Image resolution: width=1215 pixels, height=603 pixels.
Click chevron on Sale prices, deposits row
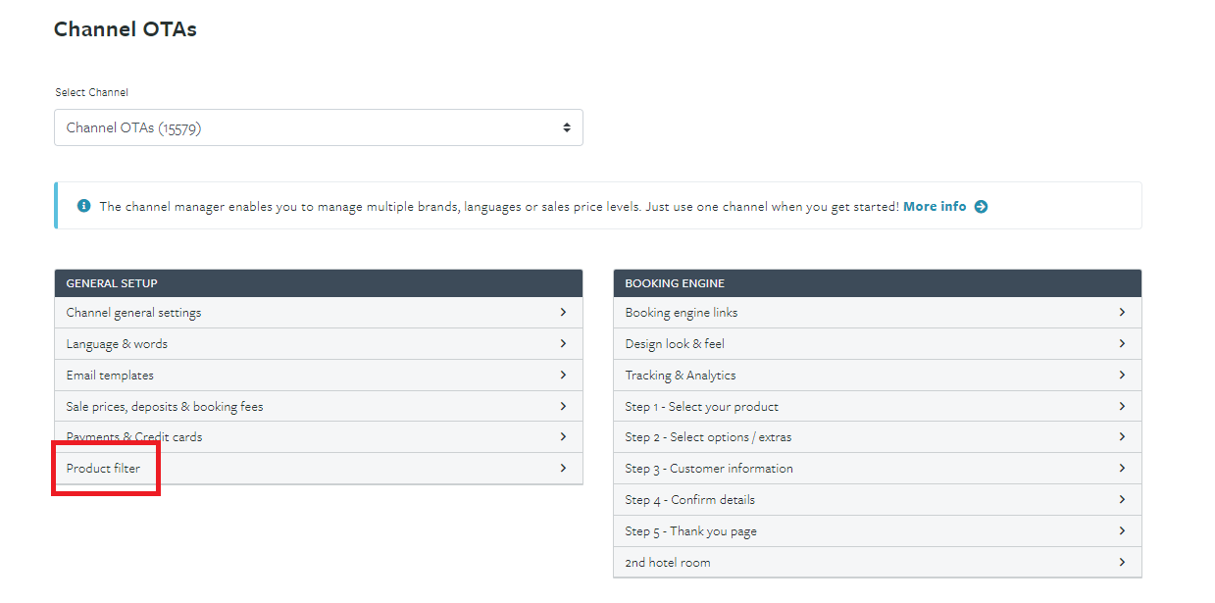[x=563, y=406]
